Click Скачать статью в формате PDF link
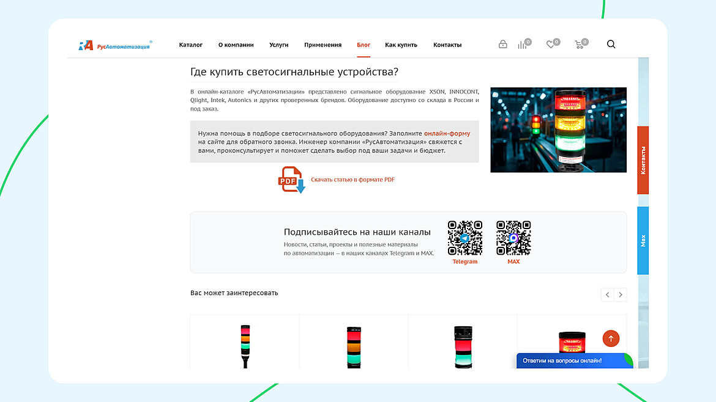The width and height of the screenshot is (716, 402). coord(352,180)
